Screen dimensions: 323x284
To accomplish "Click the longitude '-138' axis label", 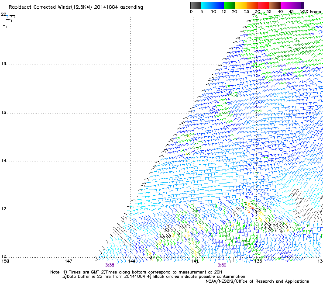I will pyautogui.click(x=257, y=261).
